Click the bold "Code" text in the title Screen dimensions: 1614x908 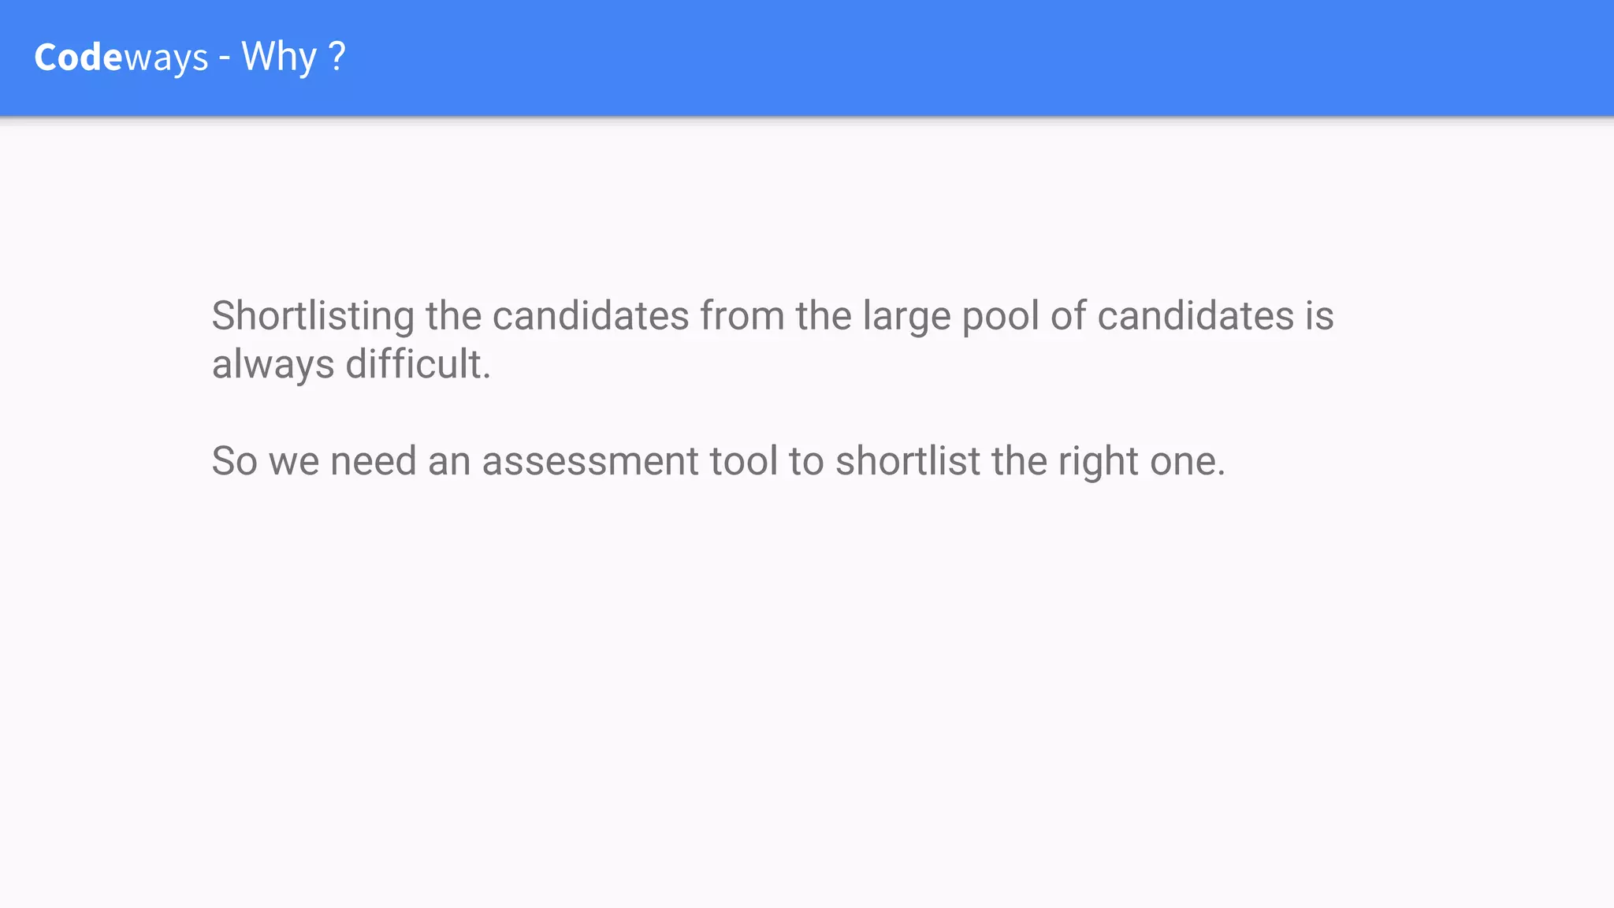[x=79, y=58]
